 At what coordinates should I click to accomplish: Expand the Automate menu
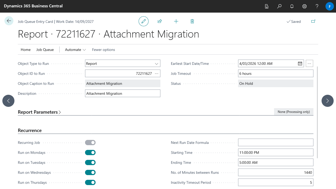[75, 50]
